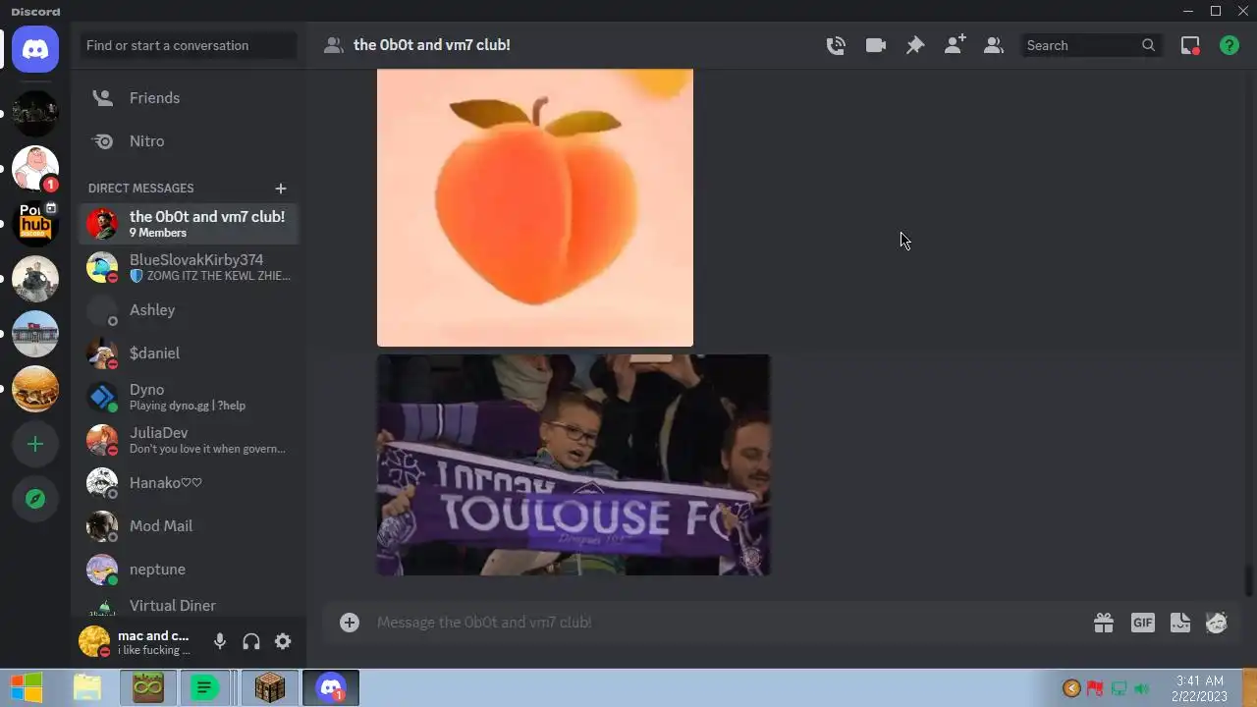Create a DM with plus button

point(281,188)
